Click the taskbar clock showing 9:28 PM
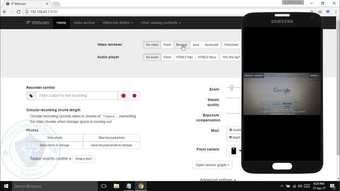 (319, 186)
